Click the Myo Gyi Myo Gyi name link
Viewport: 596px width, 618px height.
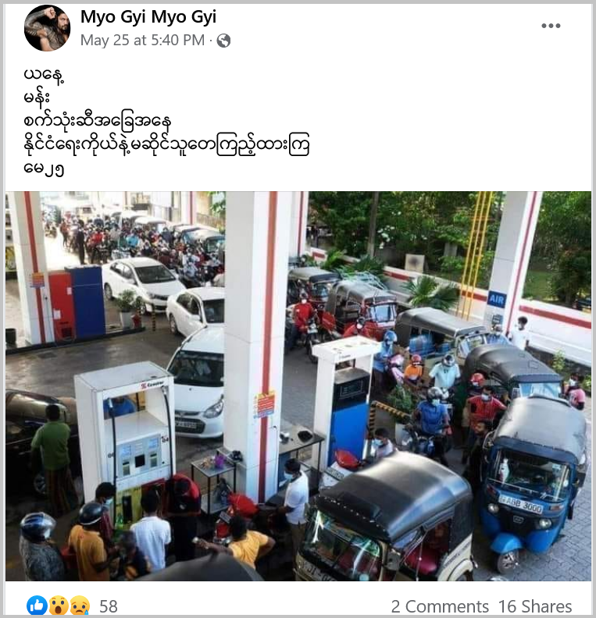148,17
